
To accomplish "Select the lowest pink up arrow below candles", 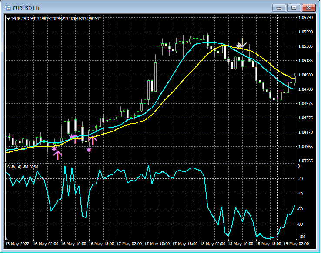I will click(x=58, y=155).
